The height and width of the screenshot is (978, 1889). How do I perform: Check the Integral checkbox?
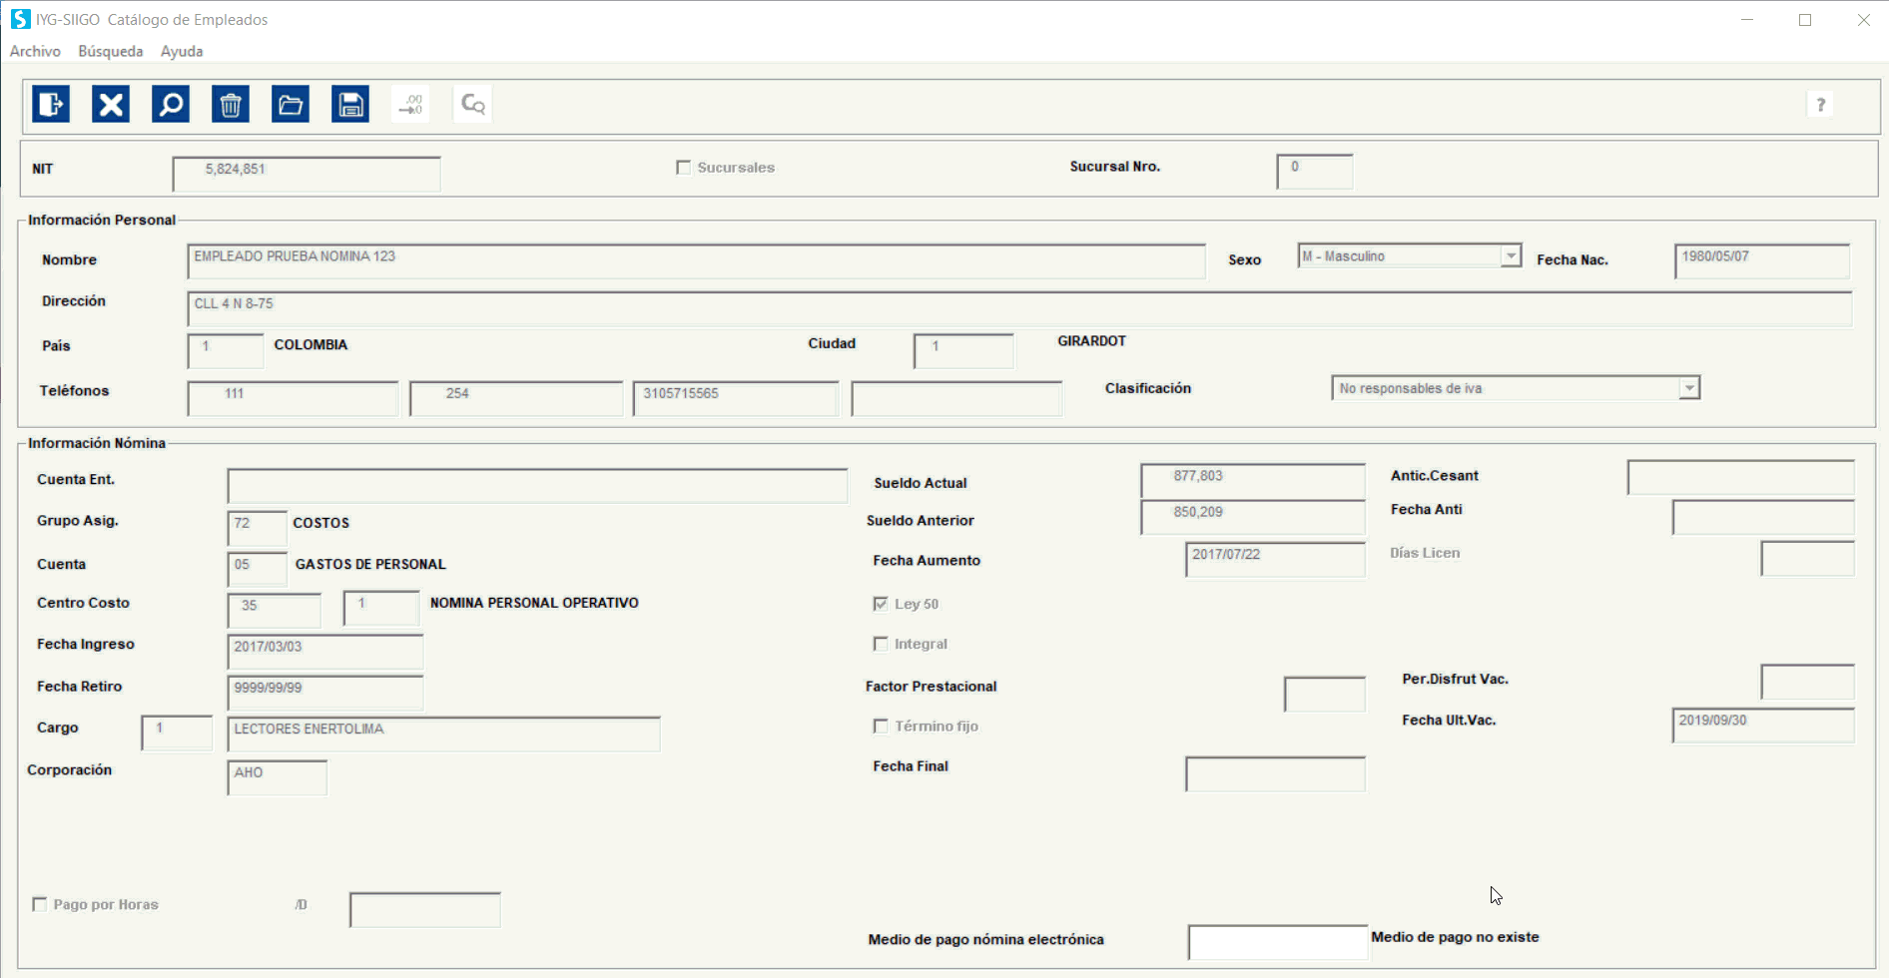coord(881,644)
